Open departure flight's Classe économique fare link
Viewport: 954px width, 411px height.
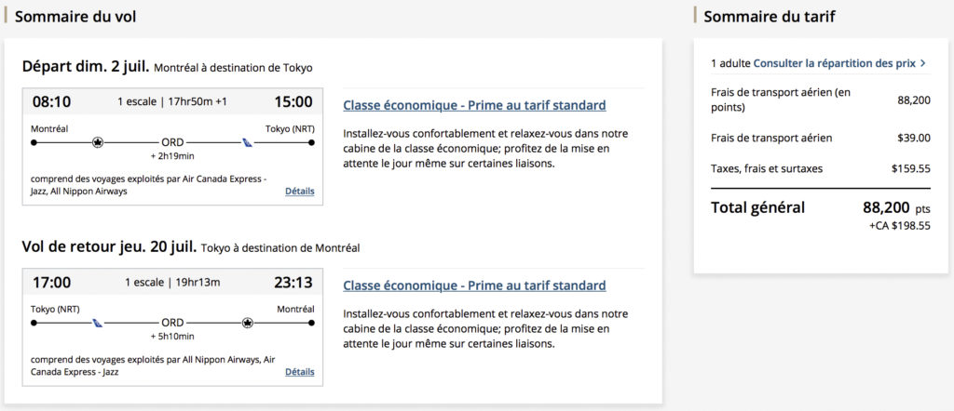(x=474, y=105)
